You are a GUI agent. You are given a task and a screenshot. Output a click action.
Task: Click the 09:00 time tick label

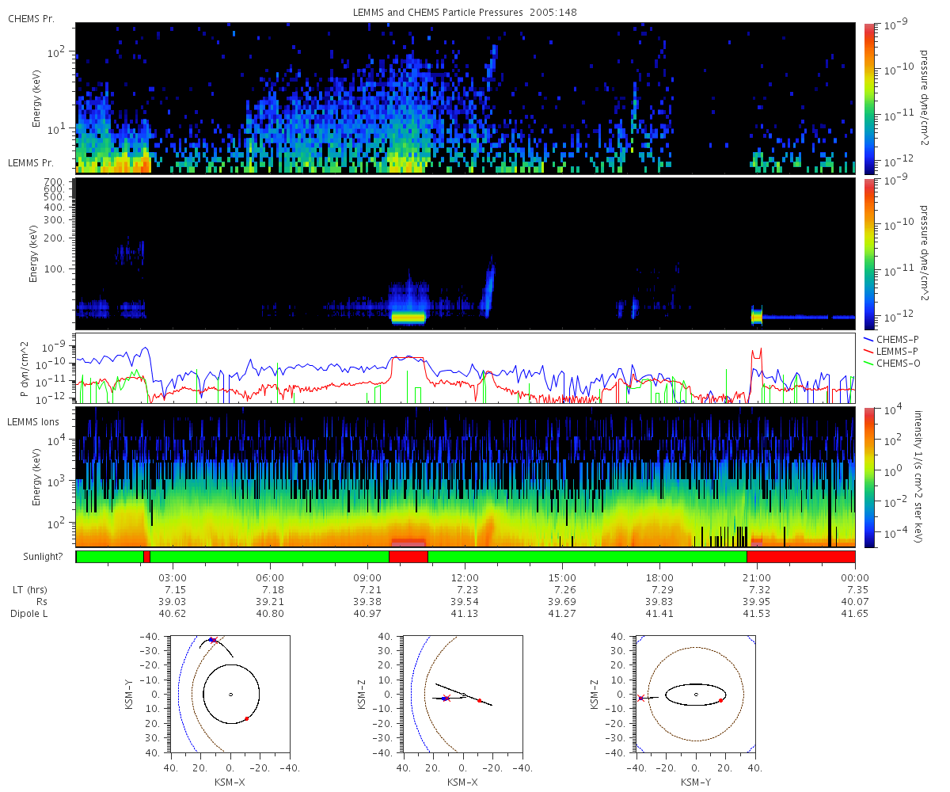(x=368, y=577)
